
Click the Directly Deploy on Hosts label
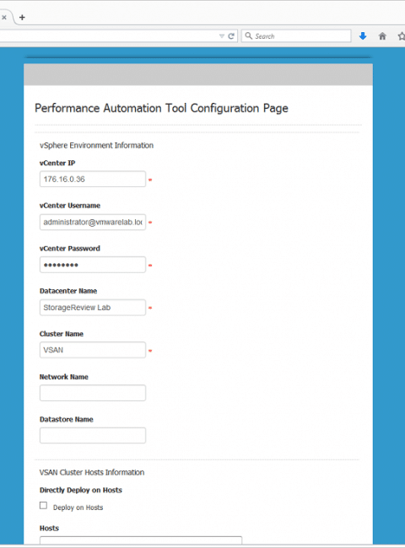click(x=81, y=490)
